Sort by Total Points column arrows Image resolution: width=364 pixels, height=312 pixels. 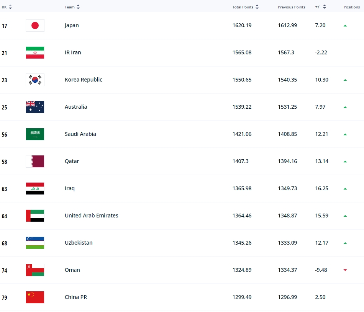click(257, 7)
